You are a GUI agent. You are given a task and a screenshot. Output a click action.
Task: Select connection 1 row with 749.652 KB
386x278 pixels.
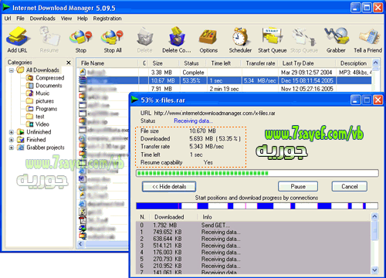pyautogui.click(x=253, y=232)
